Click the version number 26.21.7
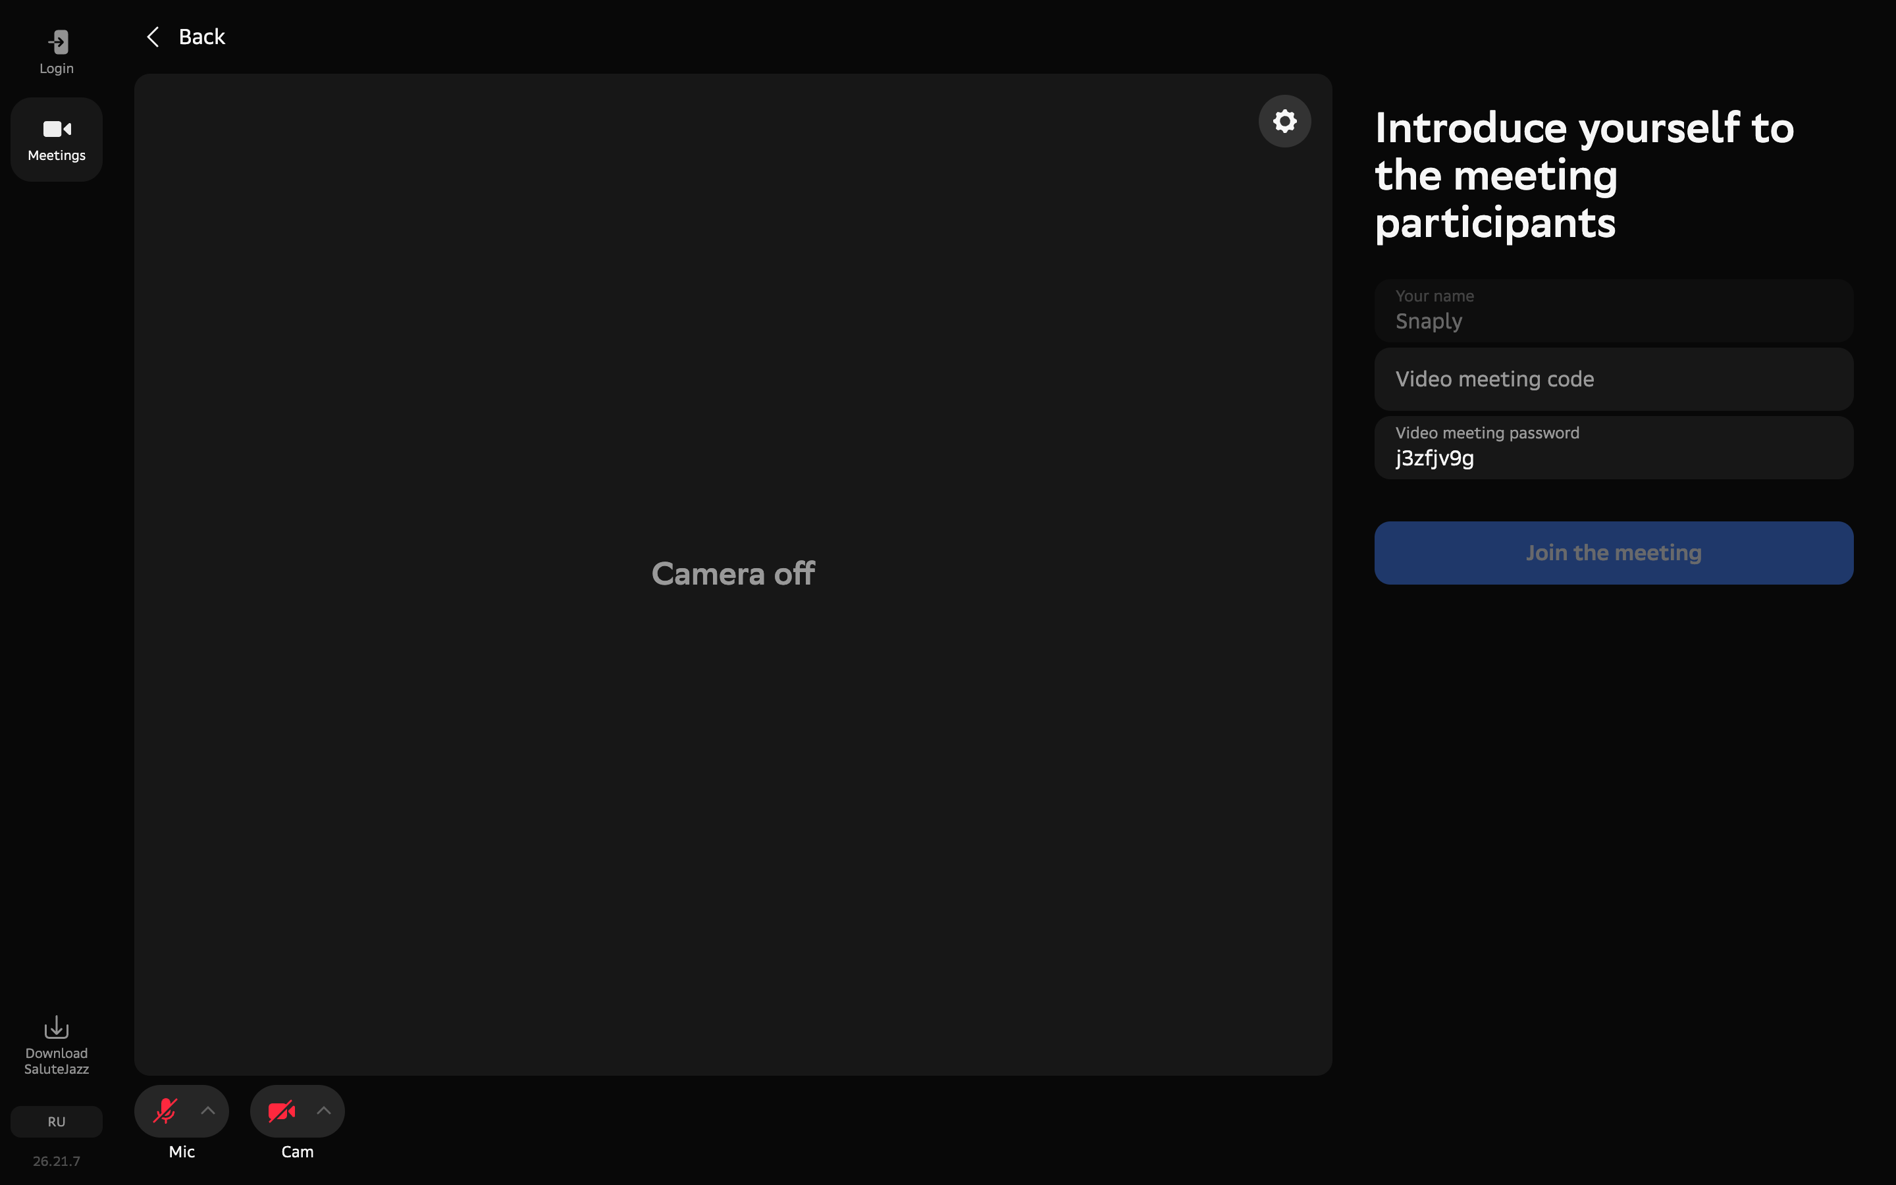 (x=57, y=1161)
